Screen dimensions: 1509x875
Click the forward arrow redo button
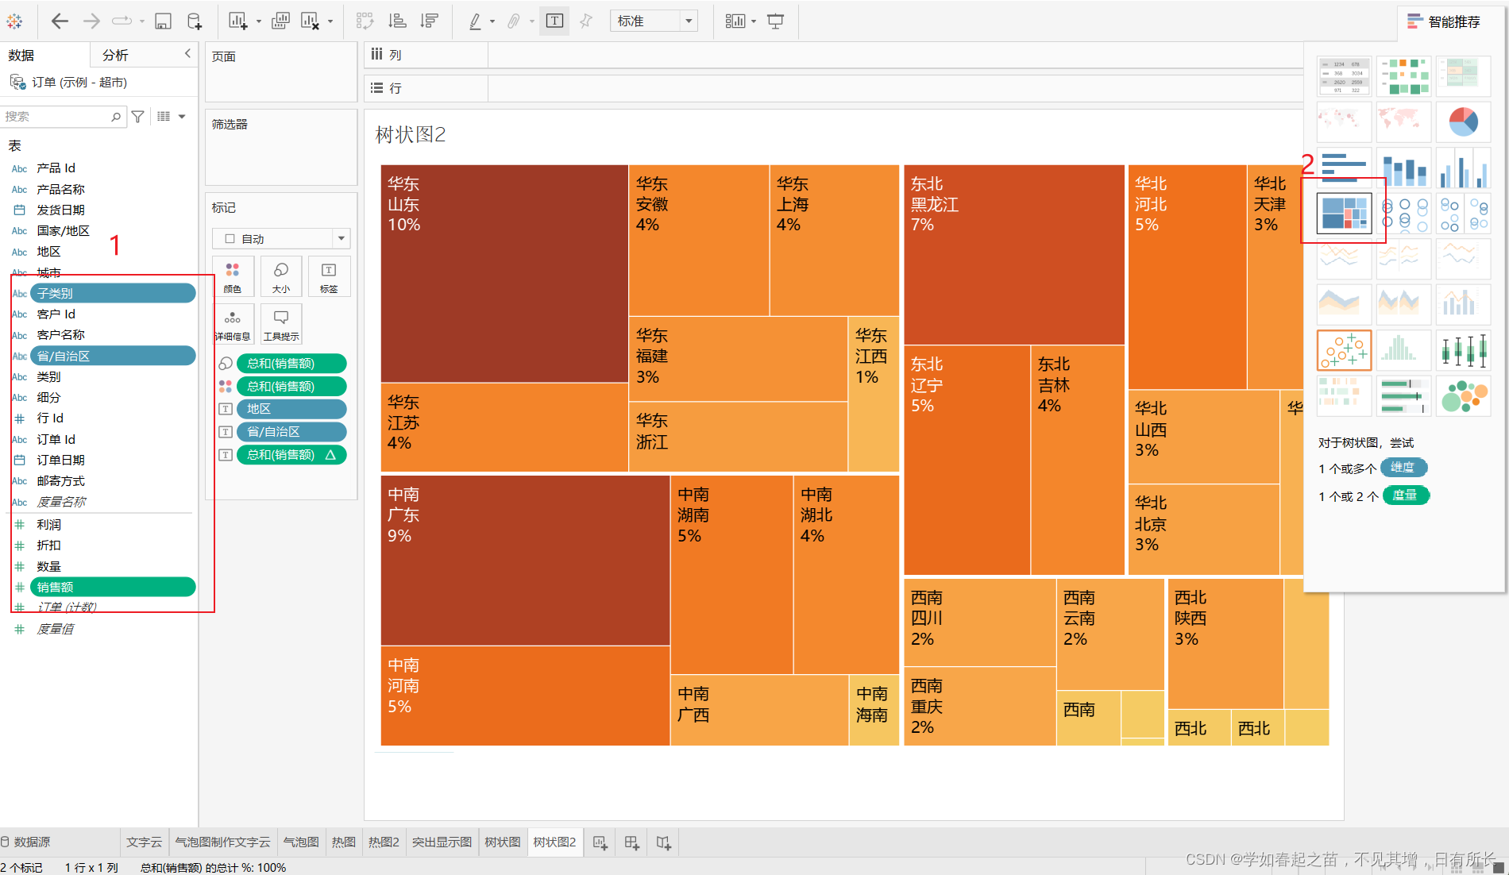[91, 21]
